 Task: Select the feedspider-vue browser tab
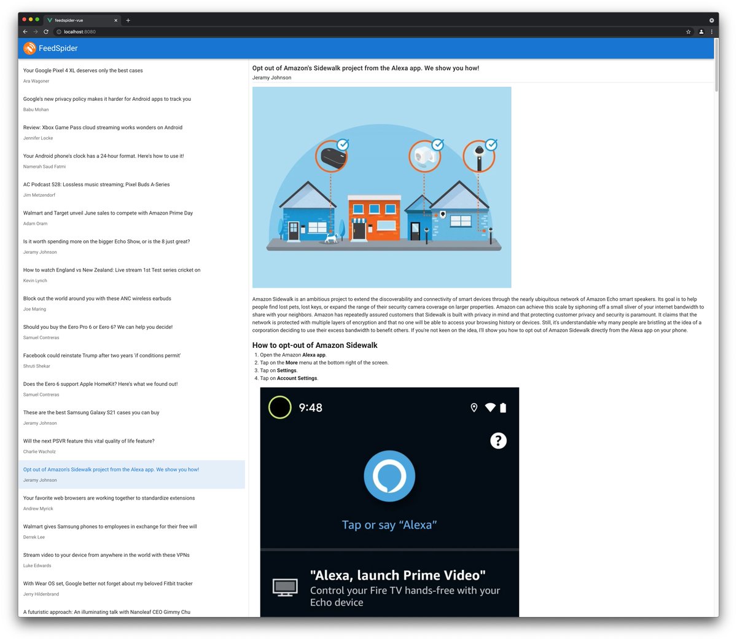tap(82, 20)
